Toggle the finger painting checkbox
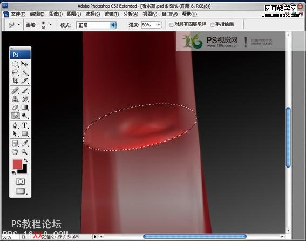 [x=212, y=25]
